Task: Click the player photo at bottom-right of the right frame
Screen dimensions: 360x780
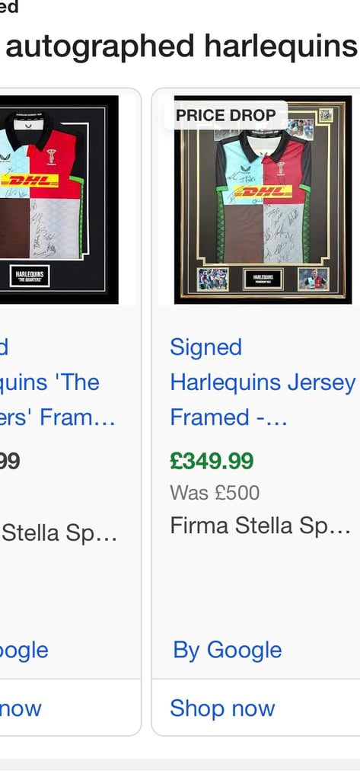Action: 314,279
